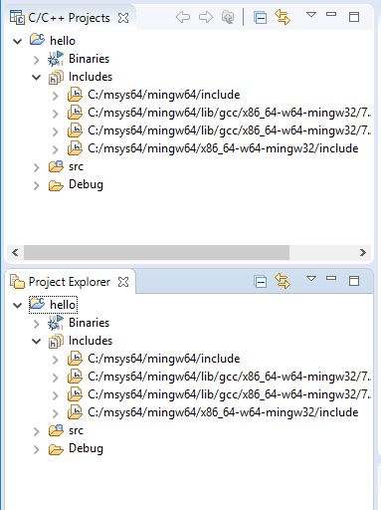Viewport: 381px width, 510px height.
Task: Minimize the C/C++ Projects view
Action: point(331,14)
